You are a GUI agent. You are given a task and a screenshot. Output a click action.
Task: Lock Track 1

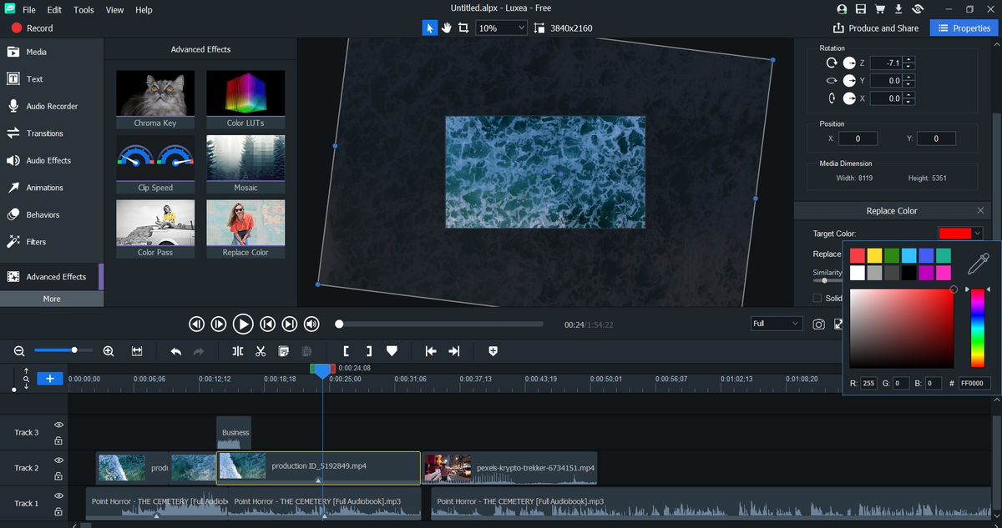tap(58, 511)
